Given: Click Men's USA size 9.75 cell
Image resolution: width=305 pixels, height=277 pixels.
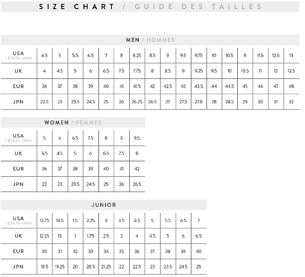Looking at the screenshot, I should point(199,55).
